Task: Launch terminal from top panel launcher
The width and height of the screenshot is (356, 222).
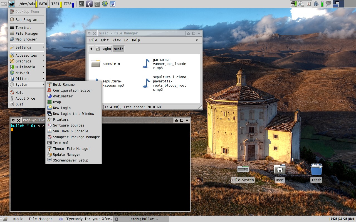Action: point(81,4)
